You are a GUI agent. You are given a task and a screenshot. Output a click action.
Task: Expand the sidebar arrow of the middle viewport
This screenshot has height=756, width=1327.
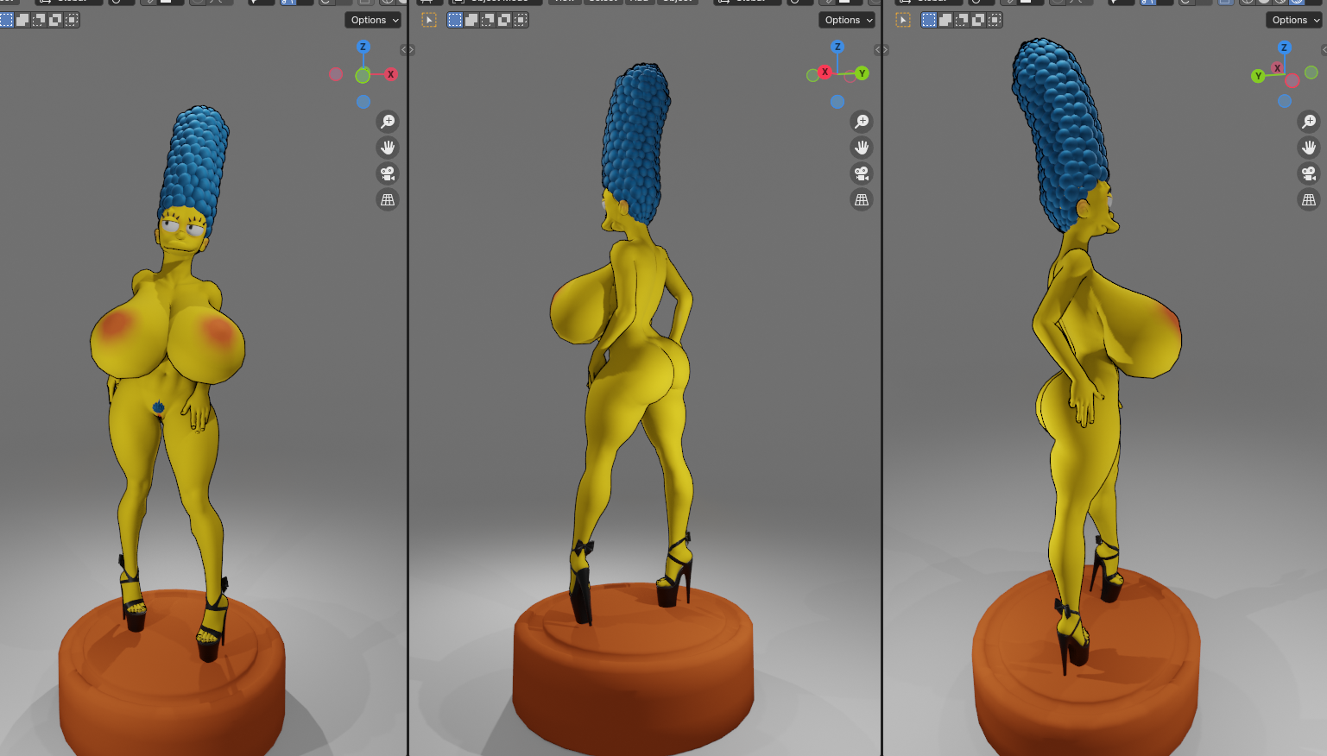882,50
